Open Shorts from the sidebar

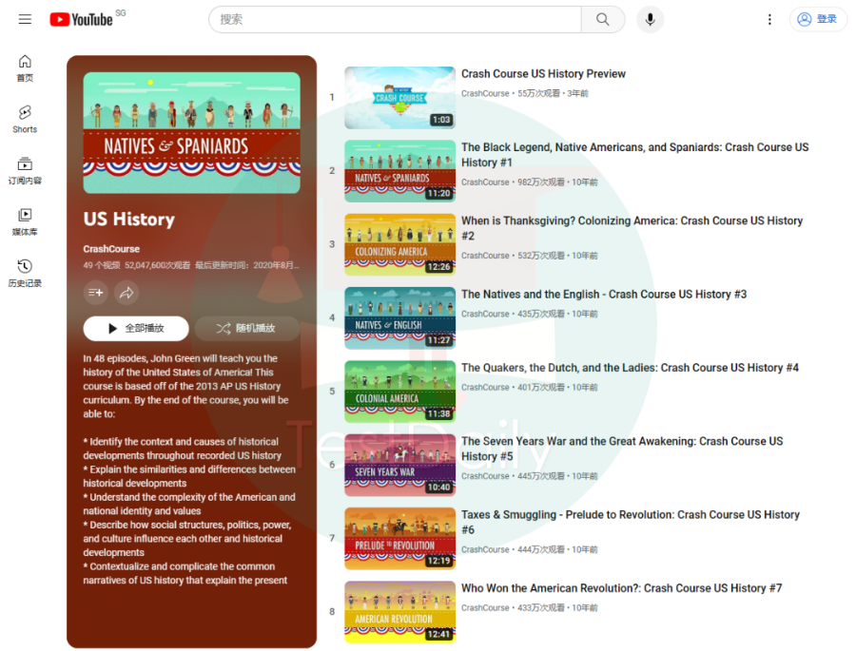point(25,119)
